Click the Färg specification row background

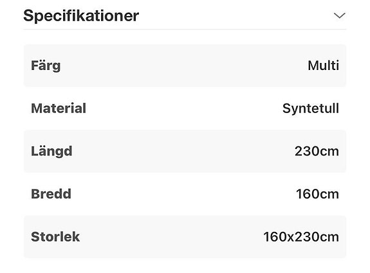tap(185, 66)
